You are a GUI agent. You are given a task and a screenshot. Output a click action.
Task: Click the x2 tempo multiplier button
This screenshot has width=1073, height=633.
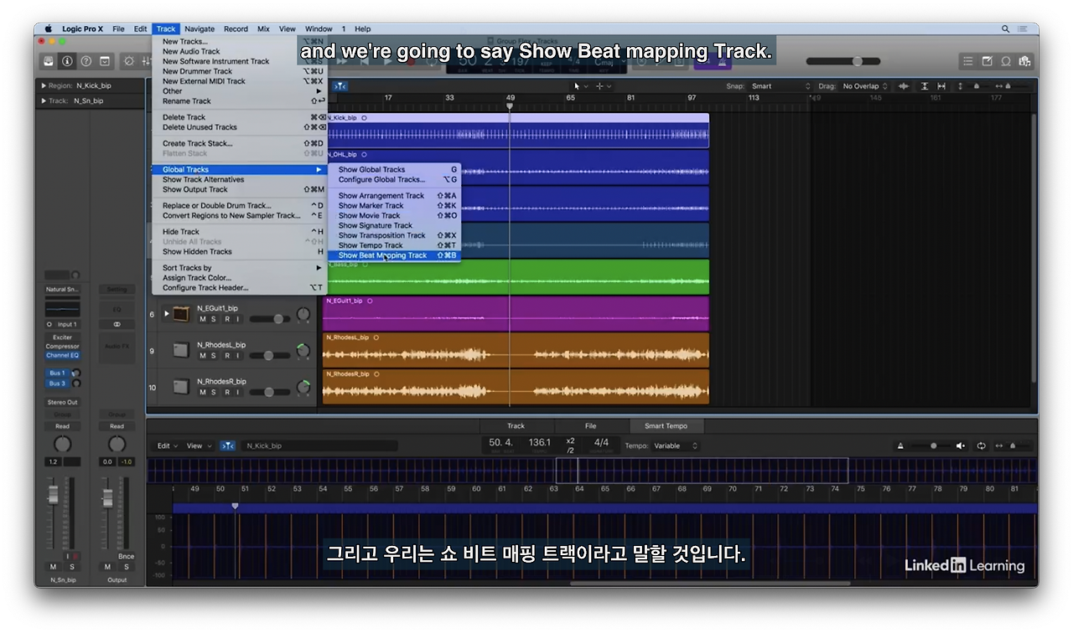pos(570,440)
